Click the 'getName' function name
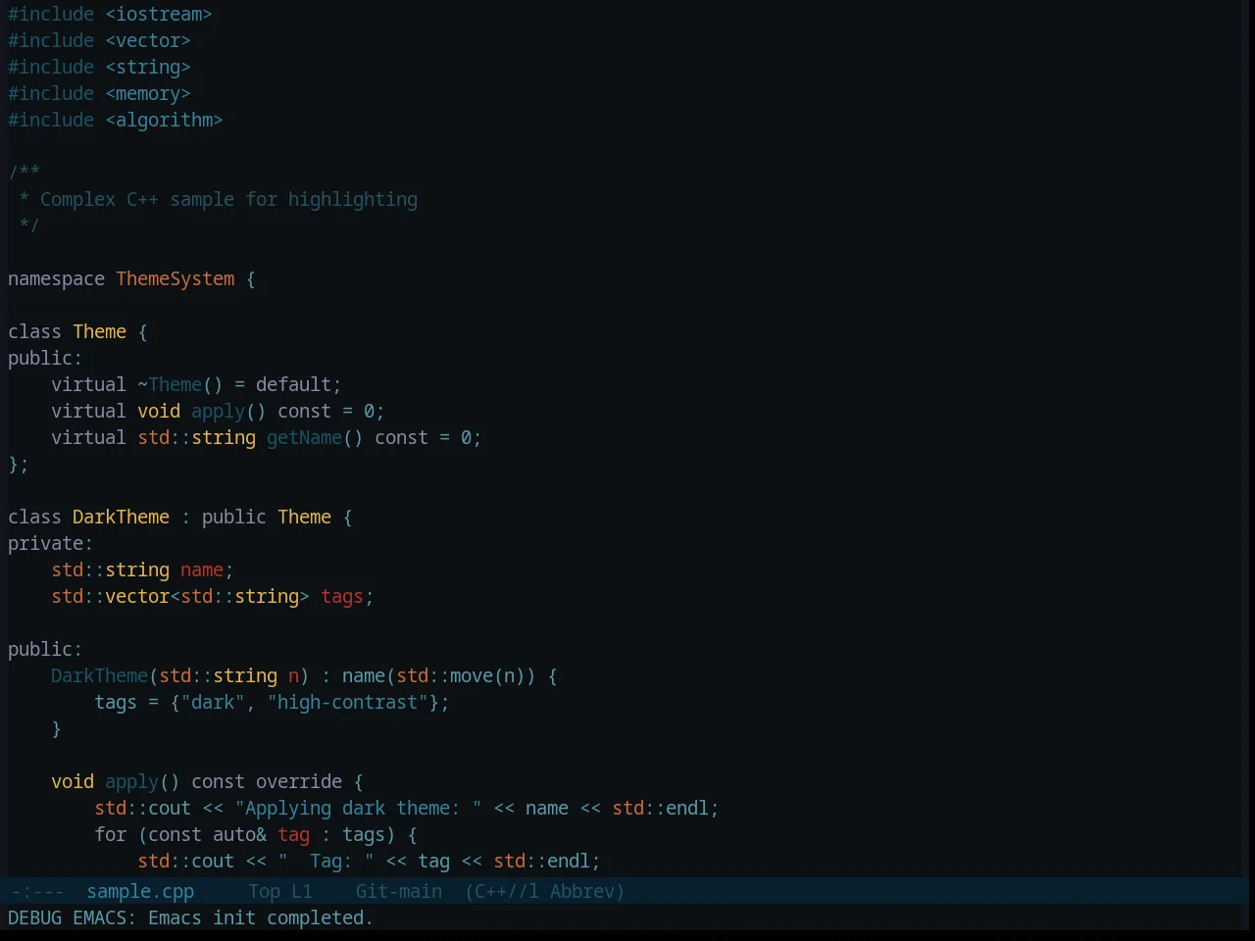This screenshot has width=1255, height=941. tap(304, 437)
